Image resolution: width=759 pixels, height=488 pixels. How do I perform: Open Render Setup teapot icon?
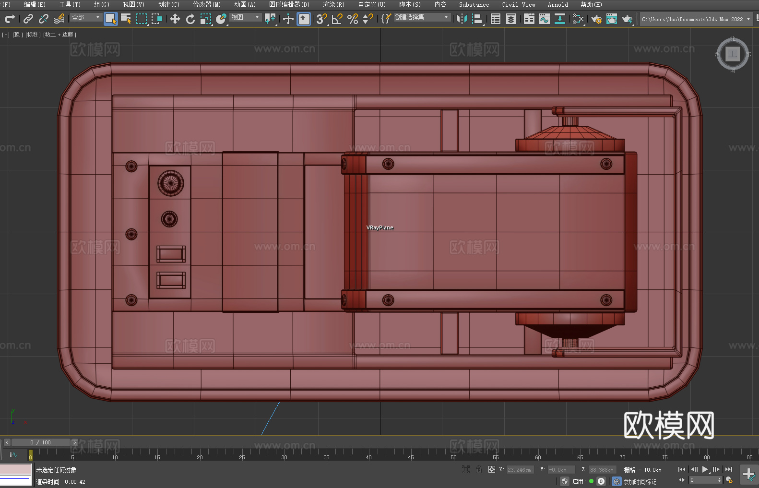point(596,19)
